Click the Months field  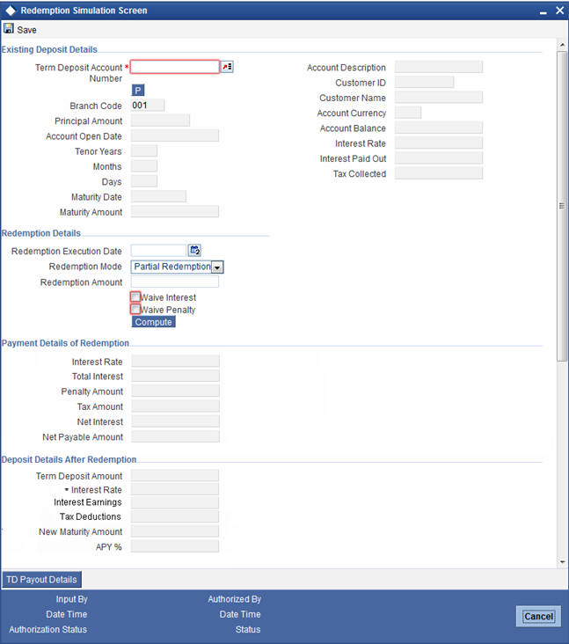coord(144,166)
